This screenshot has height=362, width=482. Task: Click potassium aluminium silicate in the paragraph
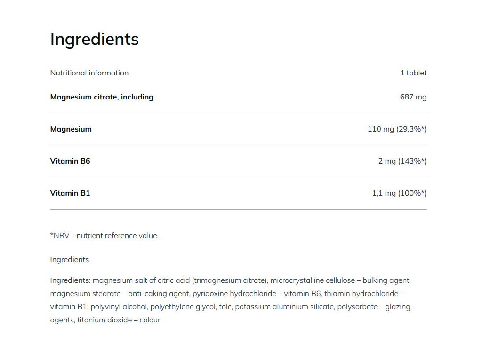click(285, 307)
